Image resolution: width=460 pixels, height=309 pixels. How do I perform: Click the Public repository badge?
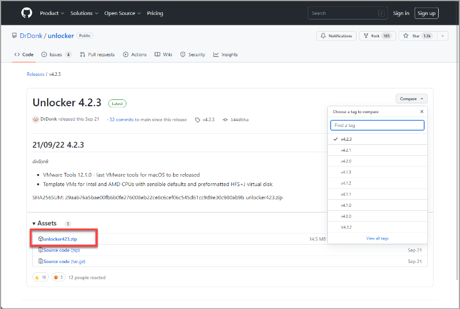(85, 36)
